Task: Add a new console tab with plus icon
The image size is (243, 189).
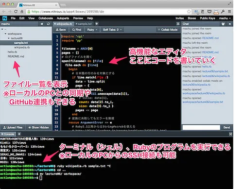Action: click(x=19, y=134)
